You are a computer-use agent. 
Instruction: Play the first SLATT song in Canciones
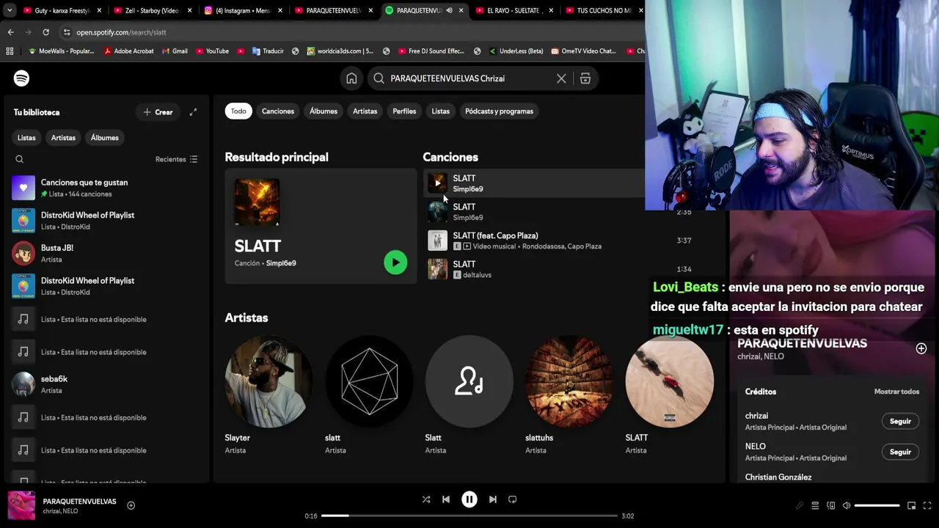pyautogui.click(x=438, y=183)
